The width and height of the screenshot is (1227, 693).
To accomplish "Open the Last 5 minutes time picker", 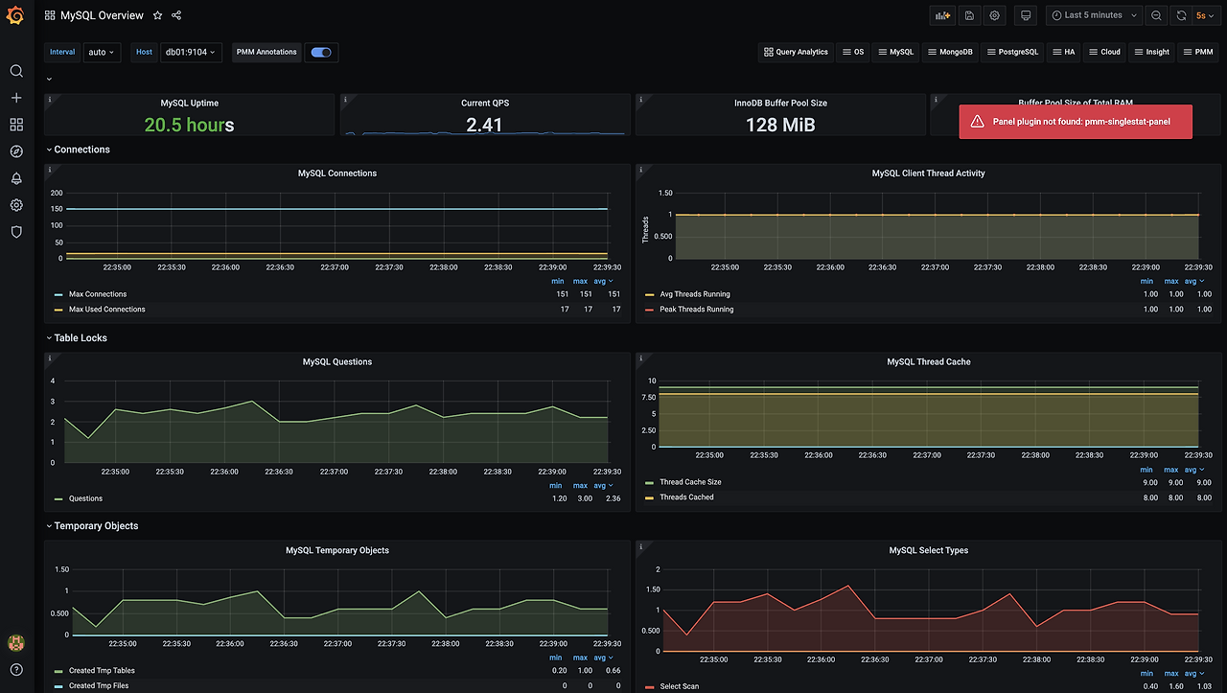I will point(1094,15).
